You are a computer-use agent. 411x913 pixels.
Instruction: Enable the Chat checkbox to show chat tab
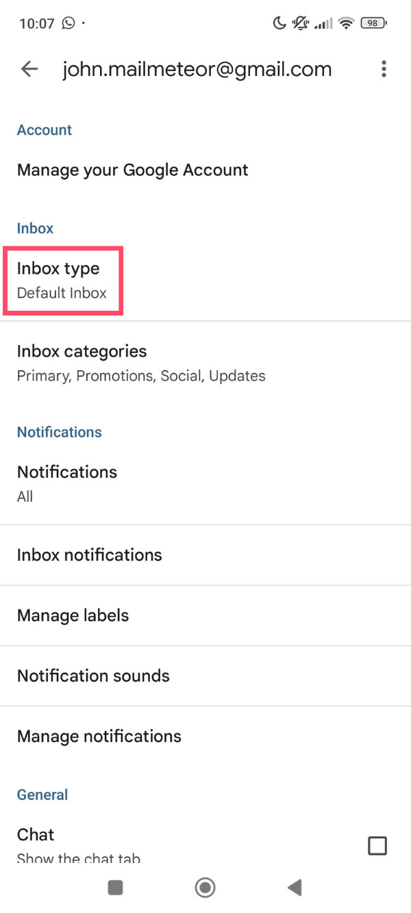[377, 846]
